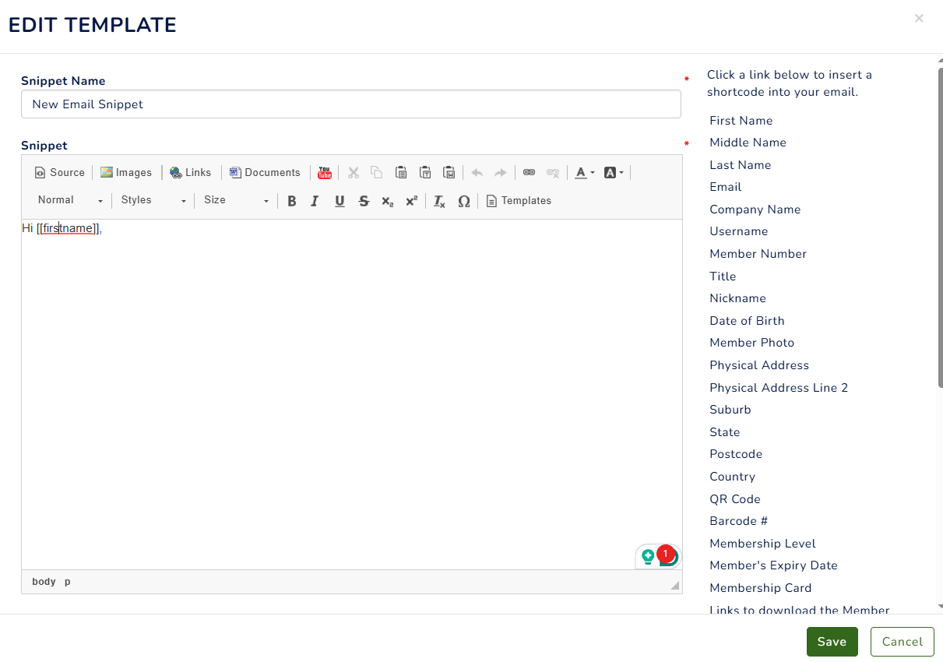
Task: Insert a special character with the Omega icon
Action: pyautogui.click(x=464, y=201)
